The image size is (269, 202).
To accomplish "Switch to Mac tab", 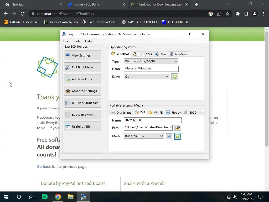I will [x=161, y=54].
